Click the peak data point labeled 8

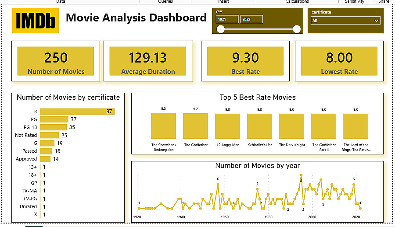point(301,175)
